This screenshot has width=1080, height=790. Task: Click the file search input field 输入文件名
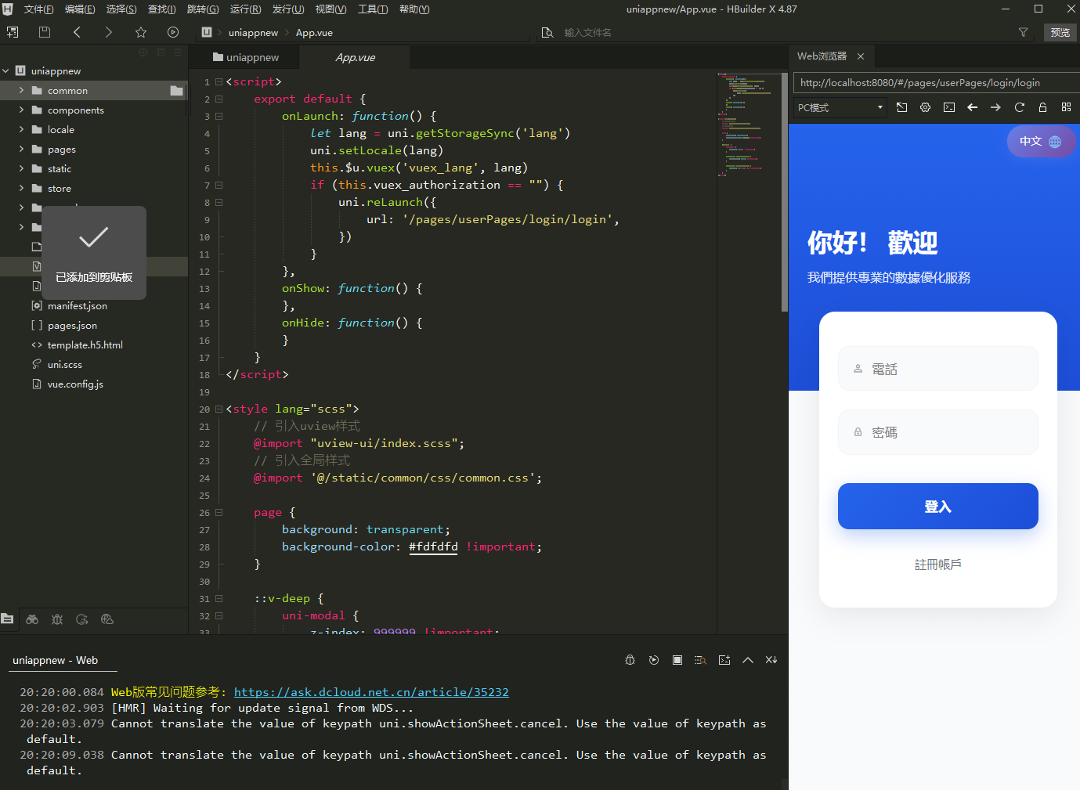point(587,32)
